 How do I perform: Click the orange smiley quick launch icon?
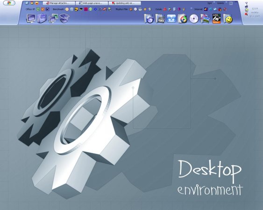37,3
